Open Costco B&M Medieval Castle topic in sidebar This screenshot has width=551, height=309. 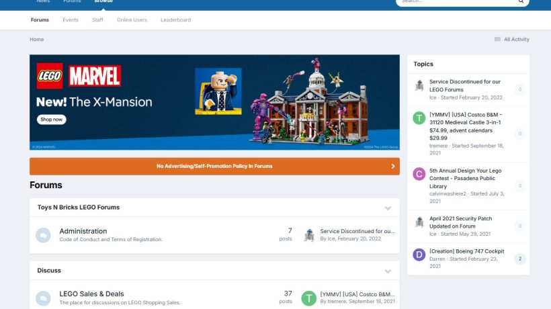tap(466, 126)
